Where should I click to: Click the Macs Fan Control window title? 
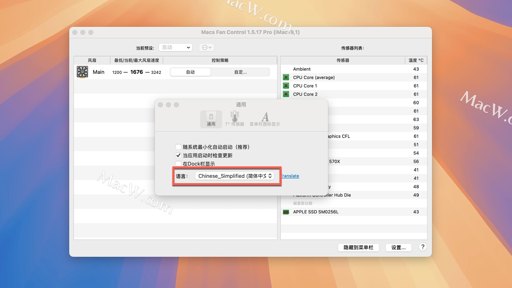pyautogui.click(x=250, y=32)
